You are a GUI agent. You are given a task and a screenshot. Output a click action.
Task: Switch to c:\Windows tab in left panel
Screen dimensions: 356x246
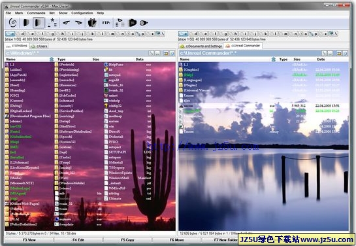17,46
